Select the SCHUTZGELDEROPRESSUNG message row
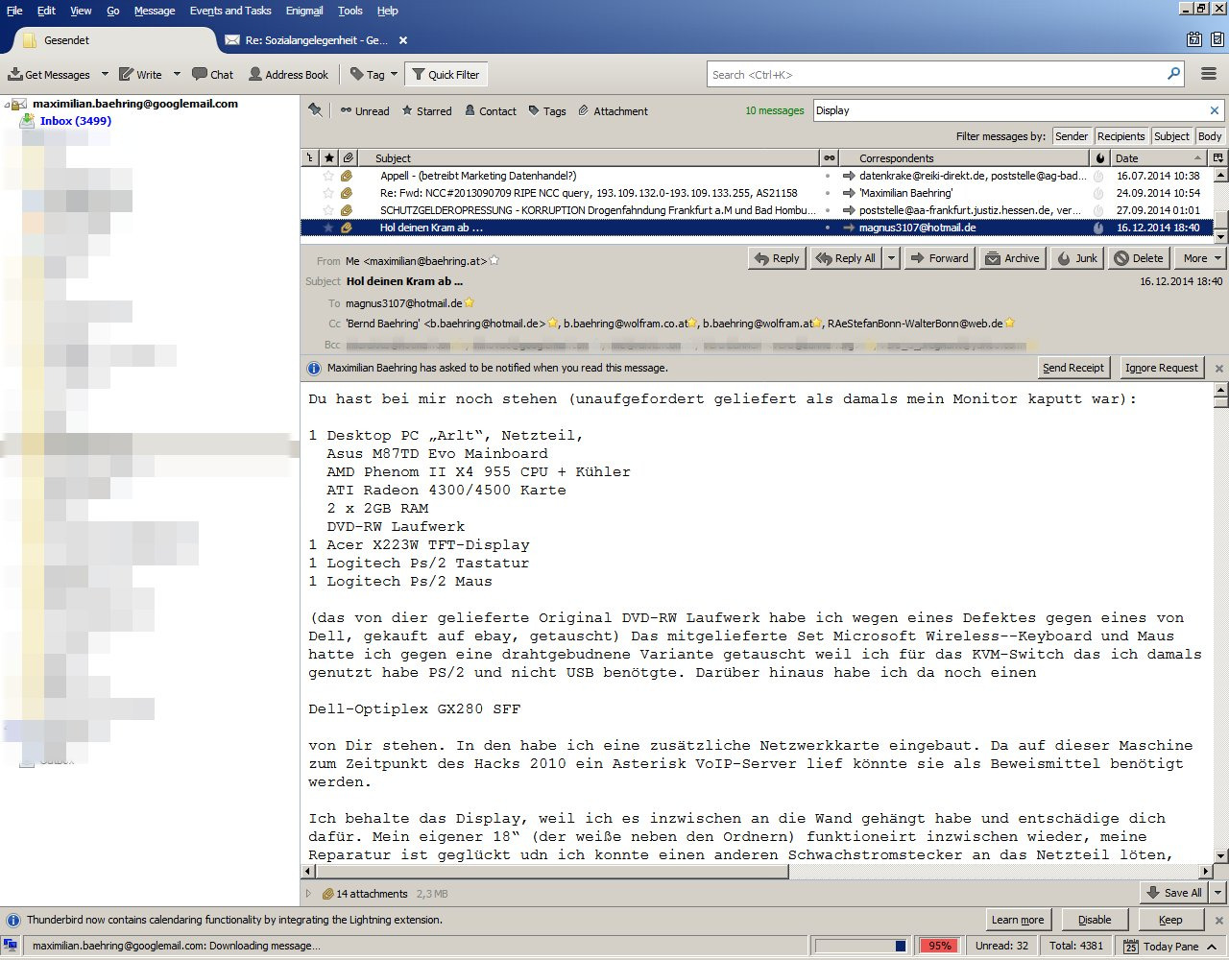Screen dimensions: 1229x960 pyautogui.click(x=757, y=210)
